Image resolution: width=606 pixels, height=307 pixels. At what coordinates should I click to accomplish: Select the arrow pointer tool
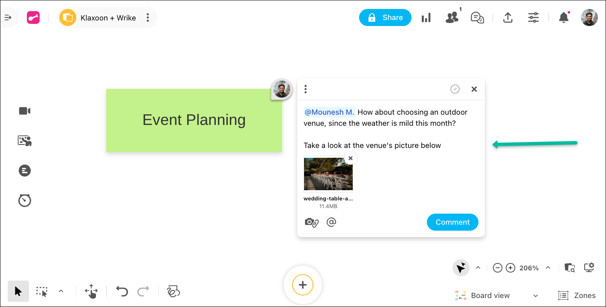18,291
